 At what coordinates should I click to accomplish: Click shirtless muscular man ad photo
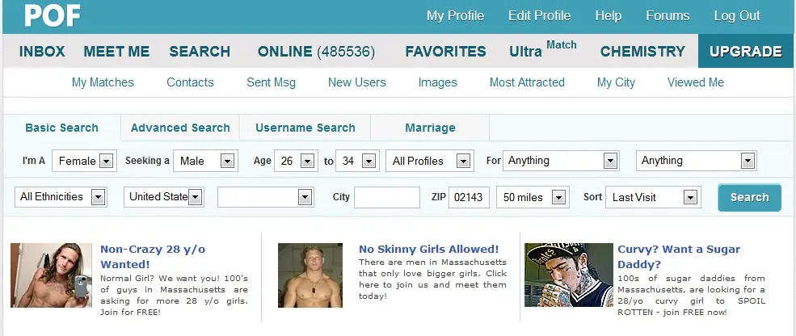[310, 275]
